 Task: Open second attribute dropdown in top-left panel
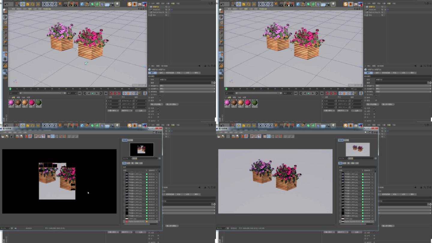[187, 88]
